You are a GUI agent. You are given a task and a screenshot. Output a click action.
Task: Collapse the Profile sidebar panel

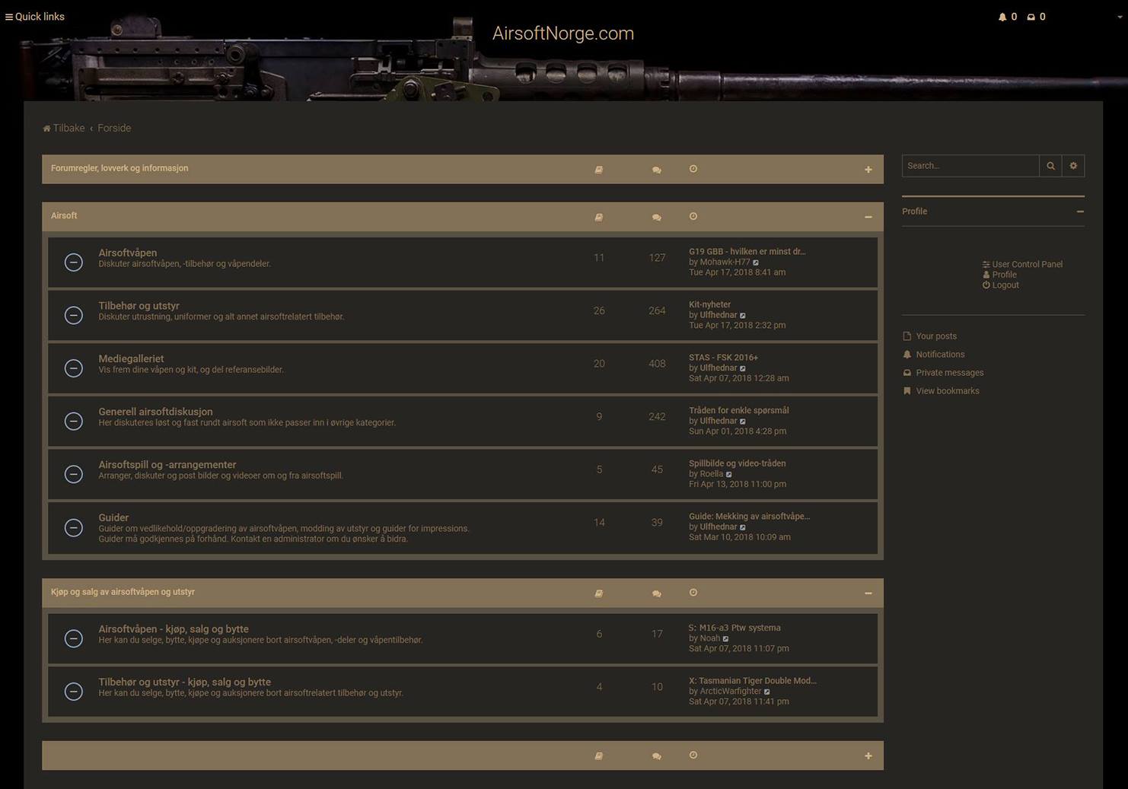(1080, 212)
